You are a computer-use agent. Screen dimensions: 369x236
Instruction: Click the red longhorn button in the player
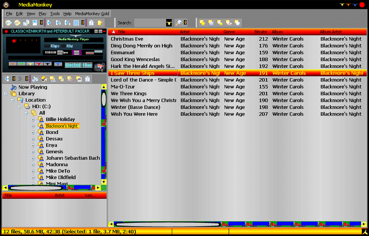click(x=39, y=64)
